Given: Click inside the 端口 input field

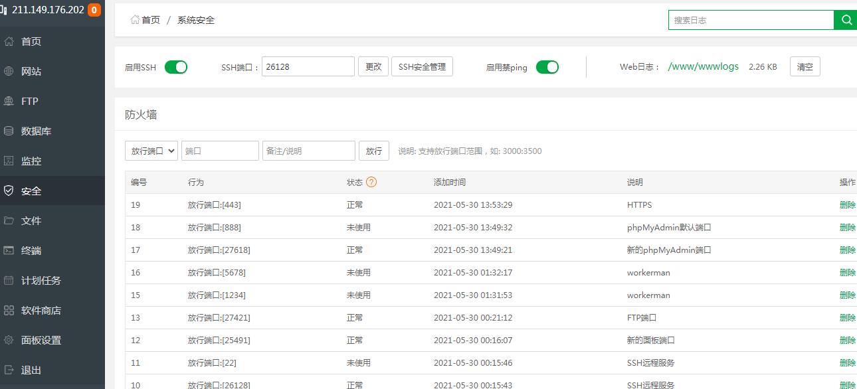Looking at the screenshot, I should pos(220,151).
